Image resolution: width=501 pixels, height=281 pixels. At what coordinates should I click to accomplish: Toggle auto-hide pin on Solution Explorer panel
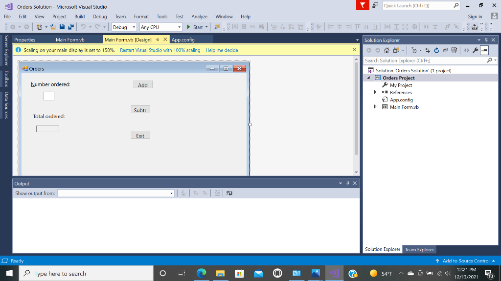pyautogui.click(x=486, y=40)
